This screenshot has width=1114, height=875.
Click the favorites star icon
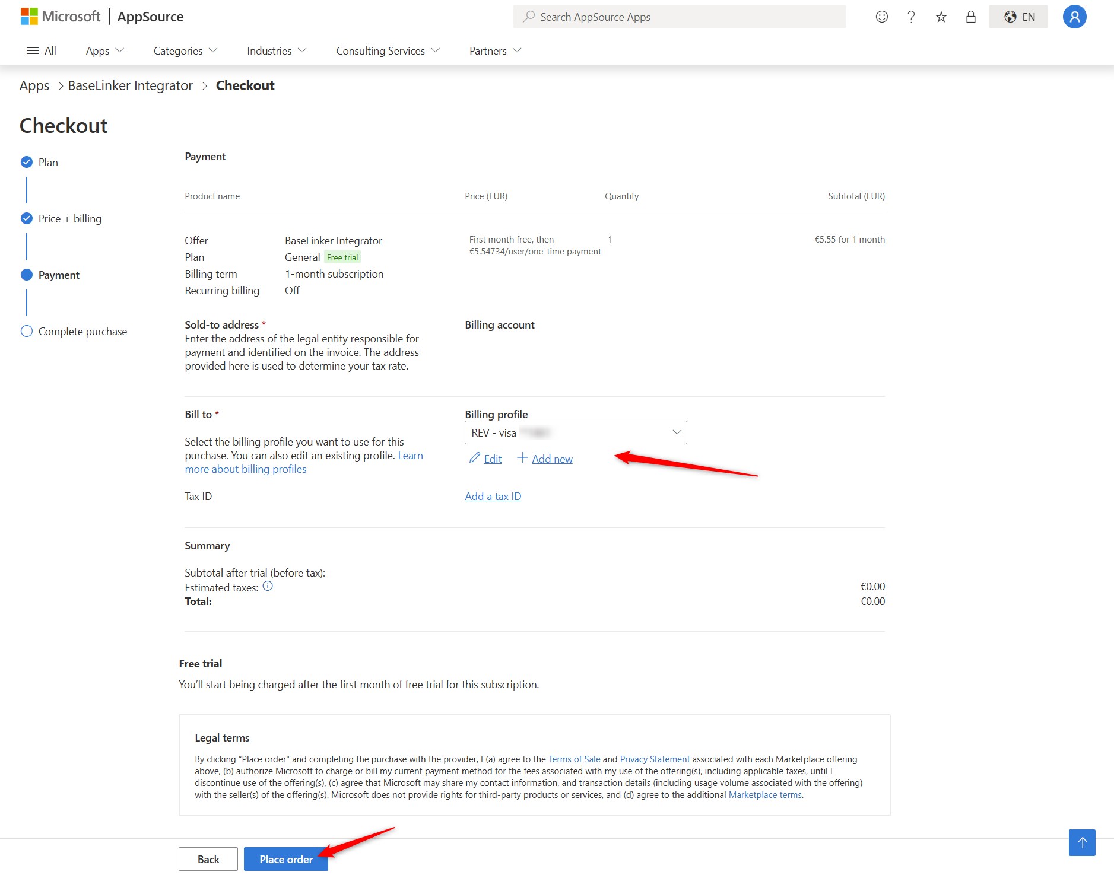click(x=941, y=17)
